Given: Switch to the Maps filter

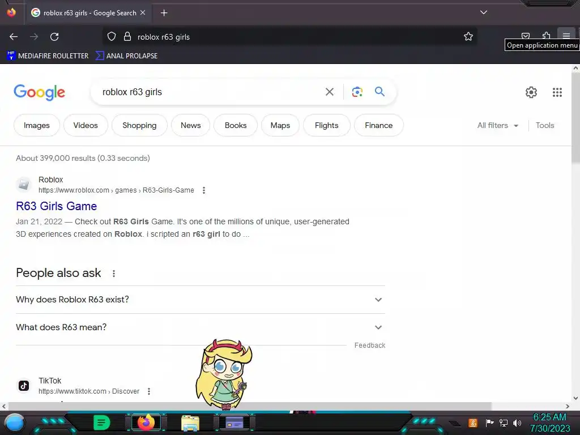Looking at the screenshot, I should point(280,125).
